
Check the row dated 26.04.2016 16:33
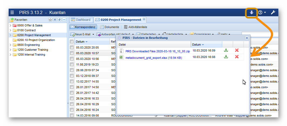pos(72,98)
